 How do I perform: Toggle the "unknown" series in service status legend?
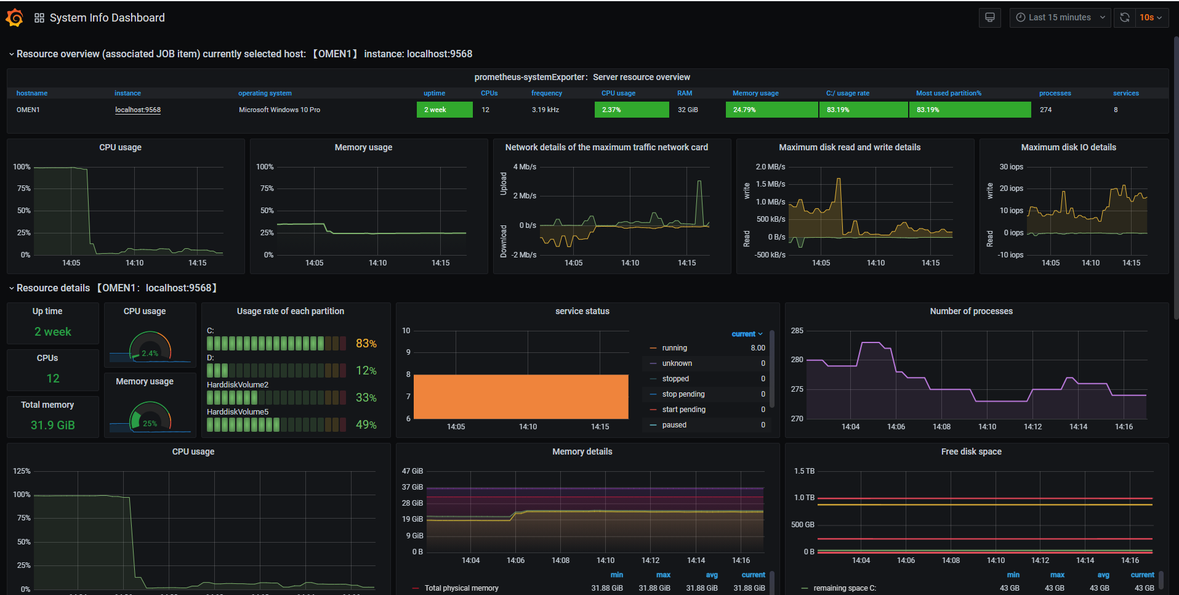pos(677,363)
